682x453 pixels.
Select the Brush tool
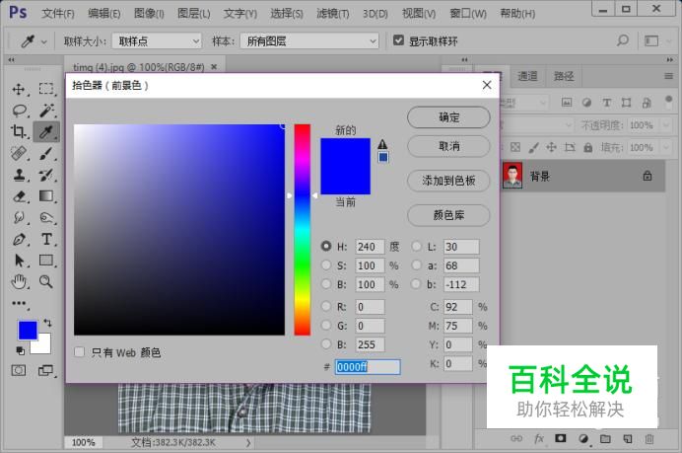click(x=46, y=153)
